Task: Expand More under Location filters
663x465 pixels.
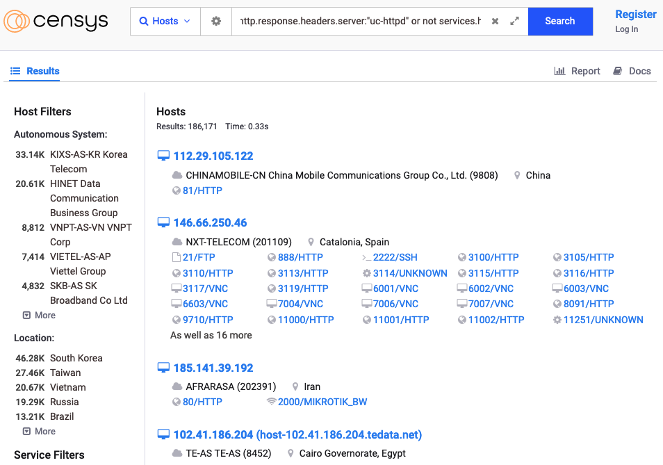Action: [x=39, y=431]
